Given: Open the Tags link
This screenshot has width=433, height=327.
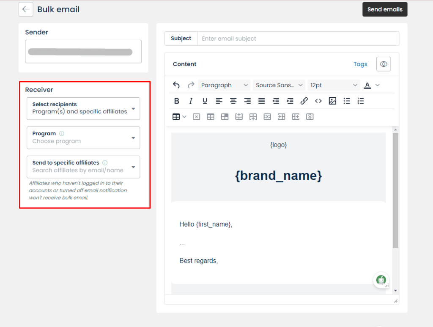Looking at the screenshot, I should click(360, 64).
